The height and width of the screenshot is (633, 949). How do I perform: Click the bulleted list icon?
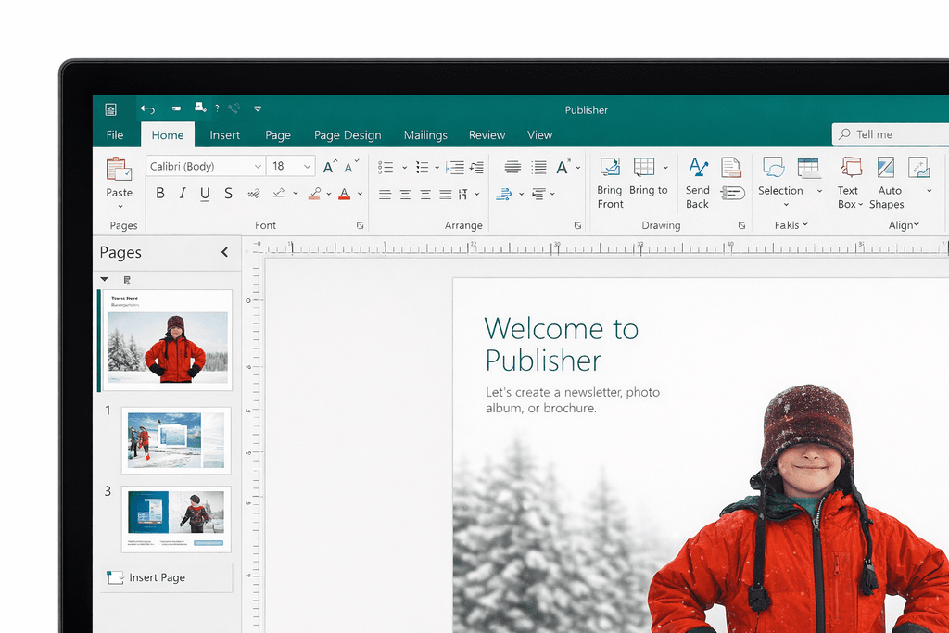click(x=386, y=167)
